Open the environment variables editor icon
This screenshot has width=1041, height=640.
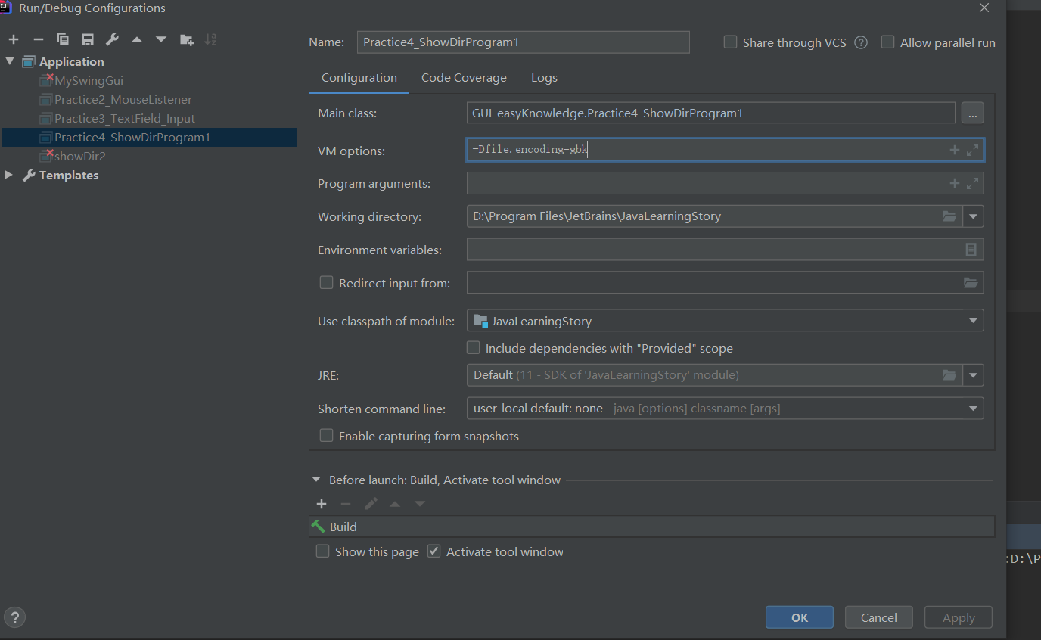point(971,250)
